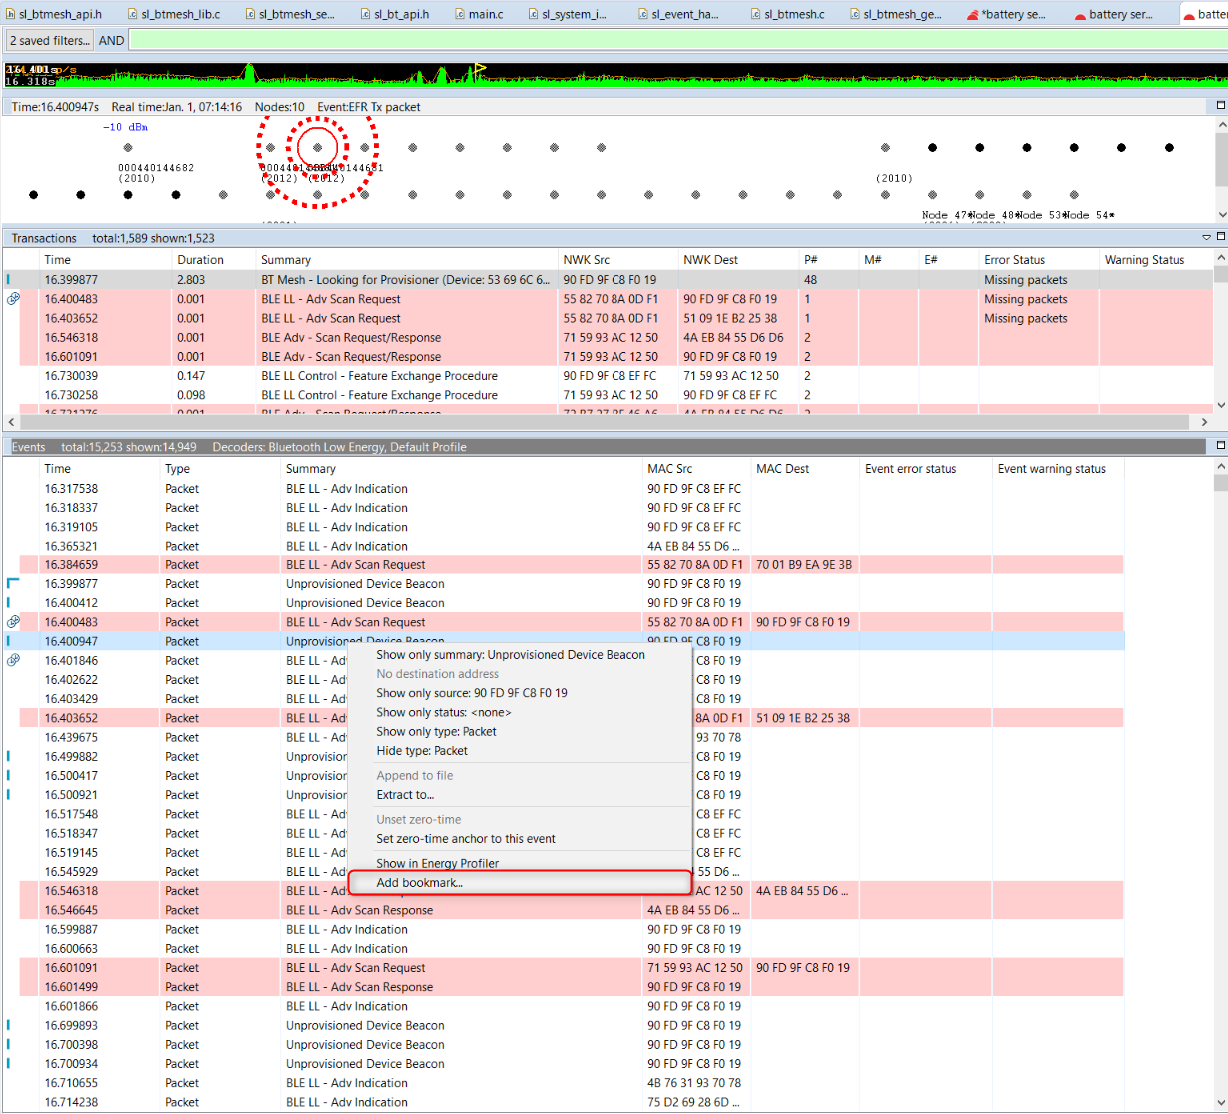Image resolution: width=1228 pixels, height=1114 pixels.
Task: Switch to the main.c tab
Action: (485, 14)
